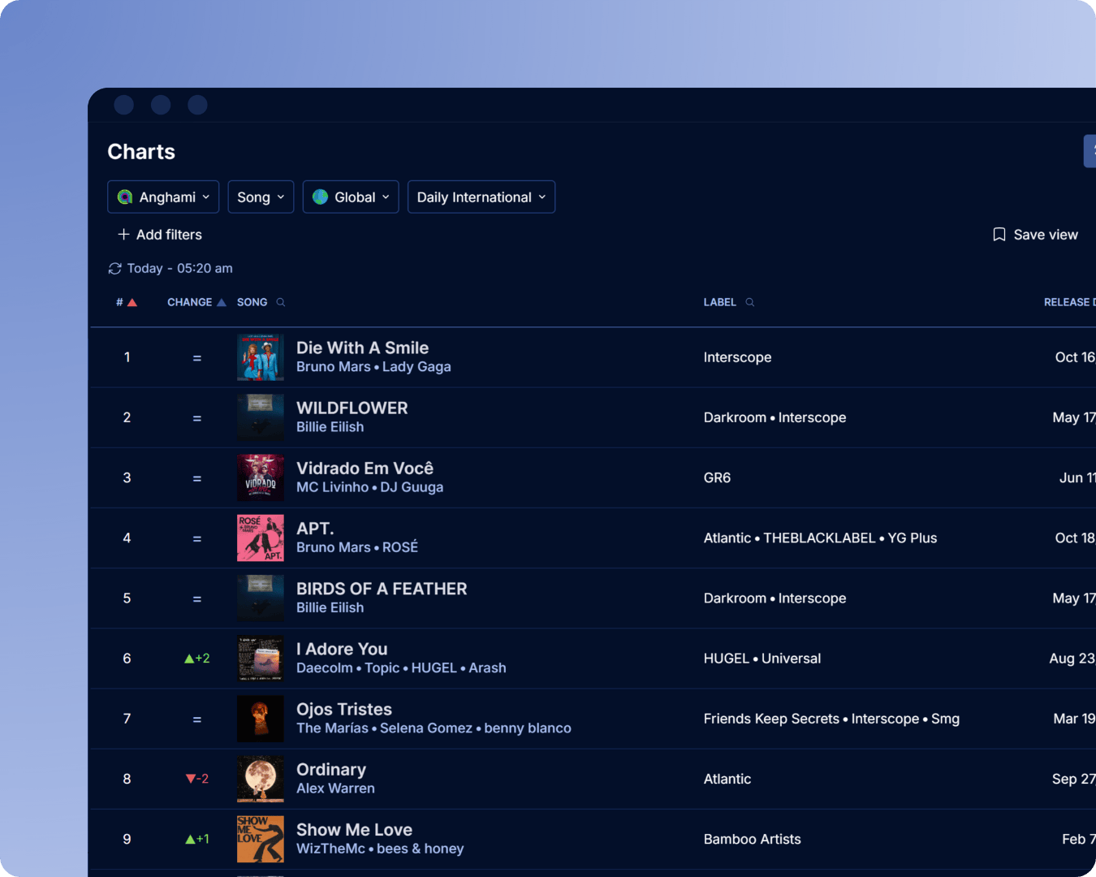The image size is (1096, 877).
Task: Open the Selena Gomez artist link
Action: (x=426, y=728)
